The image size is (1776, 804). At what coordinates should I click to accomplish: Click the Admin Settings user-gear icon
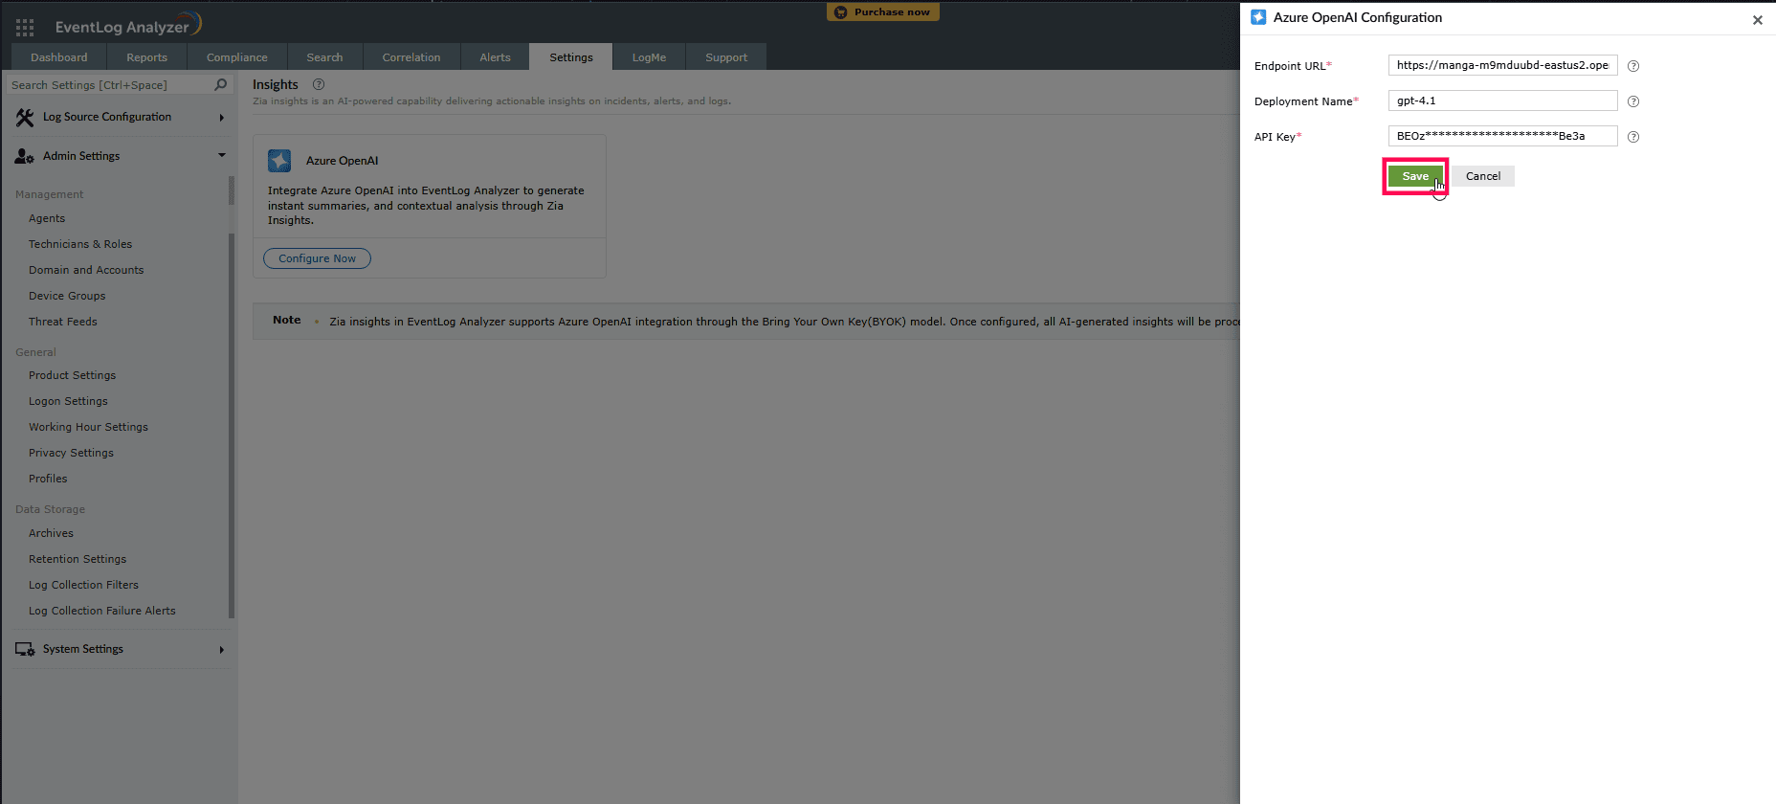[x=25, y=156]
